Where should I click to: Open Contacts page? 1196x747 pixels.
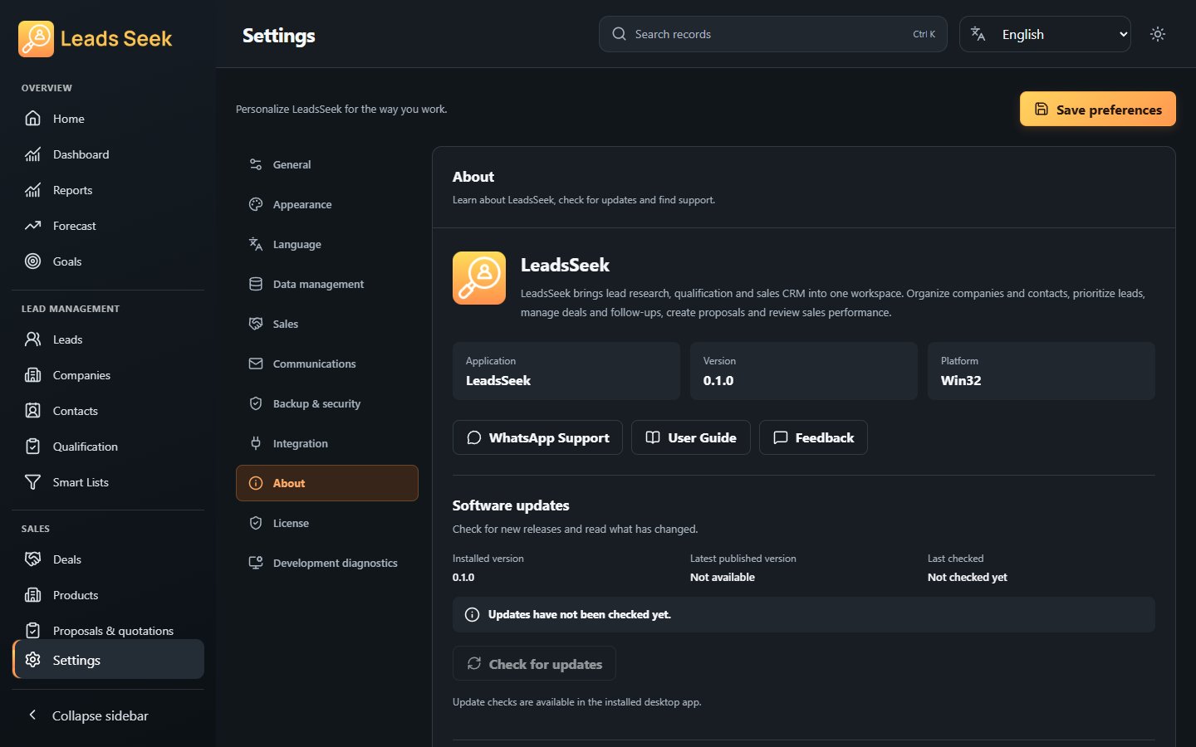click(108, 411)
